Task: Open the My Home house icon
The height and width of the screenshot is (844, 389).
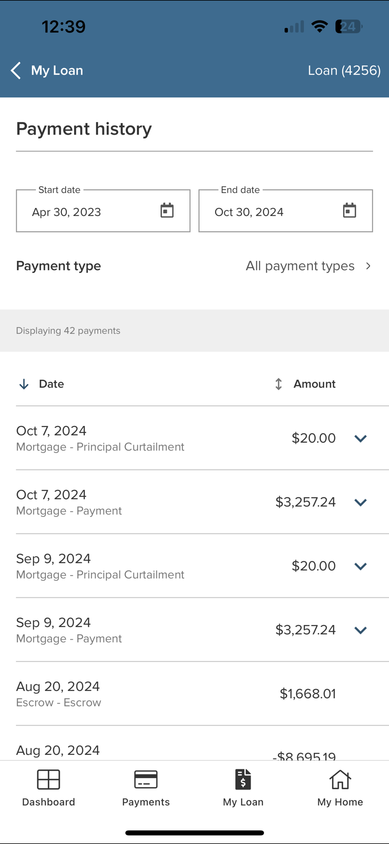Action: pyautogui.click(x=340, y=779)
